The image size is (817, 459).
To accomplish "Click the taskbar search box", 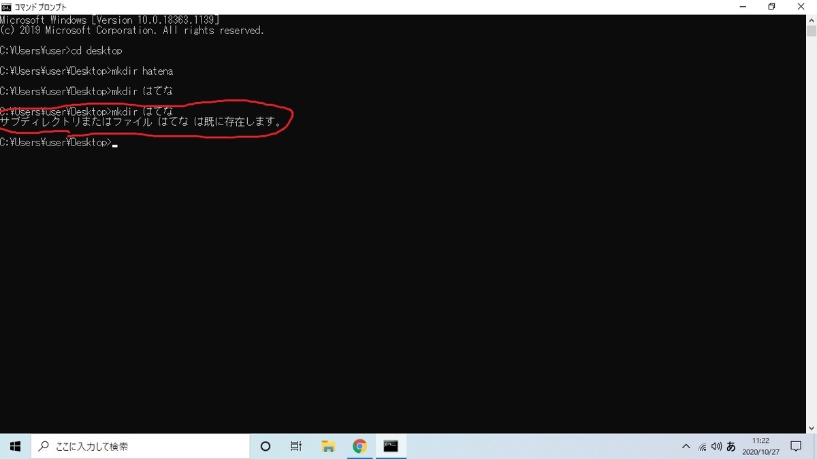I will [141, 446].
